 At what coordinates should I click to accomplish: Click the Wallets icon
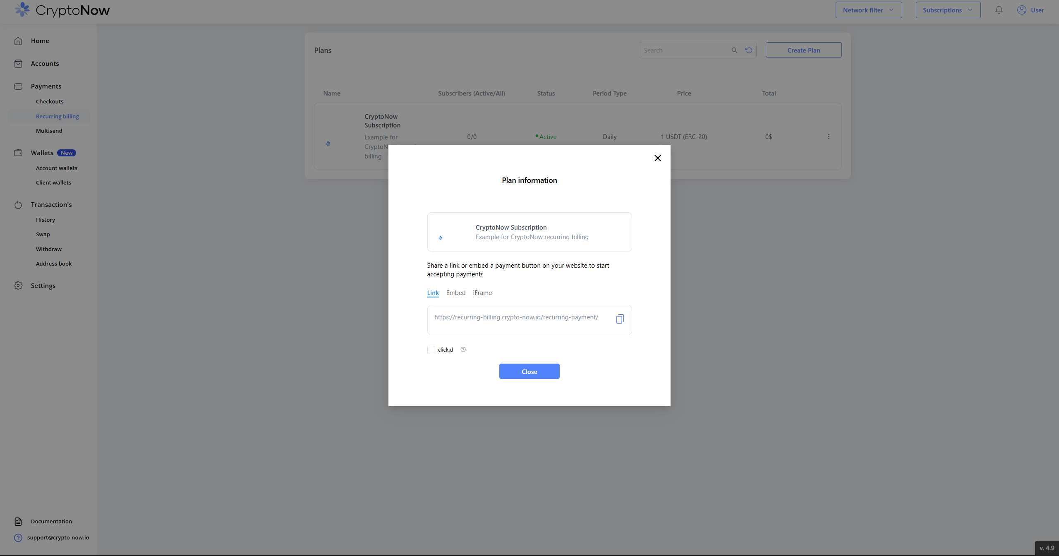coord(18,153)
